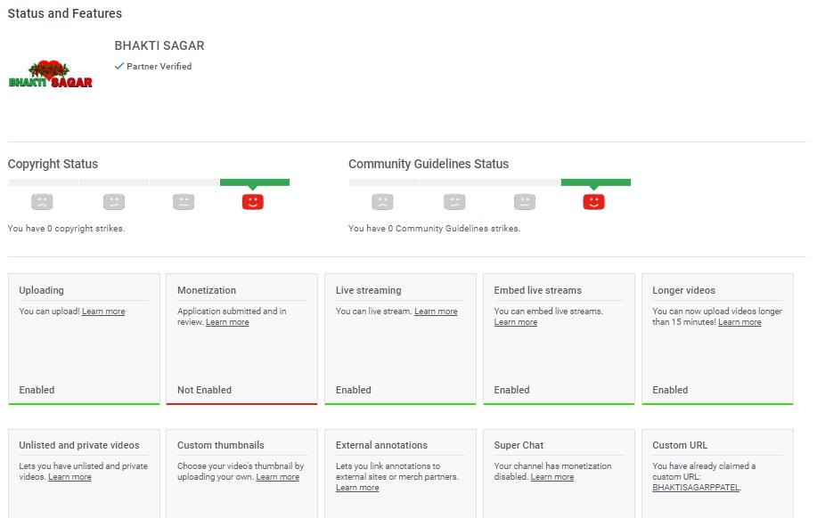The height and width of the screenshot is (518, 817).
Task: Click the Custom URL card title
Action: tap(680, 445)
